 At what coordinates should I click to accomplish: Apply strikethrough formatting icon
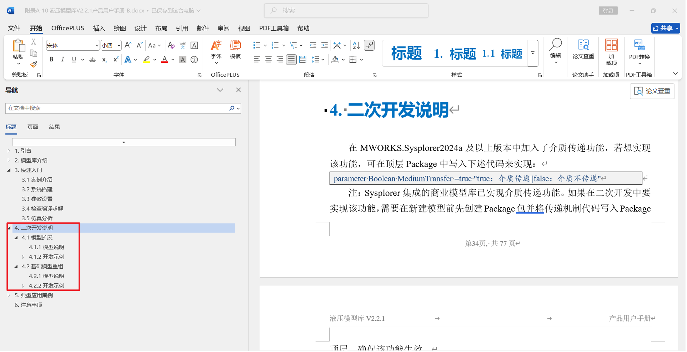pos(92,60)
